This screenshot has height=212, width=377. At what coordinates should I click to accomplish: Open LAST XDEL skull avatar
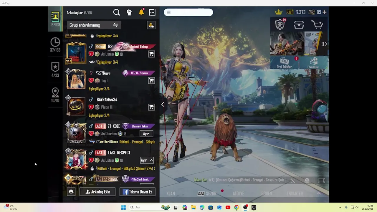(x=76, y=133)
